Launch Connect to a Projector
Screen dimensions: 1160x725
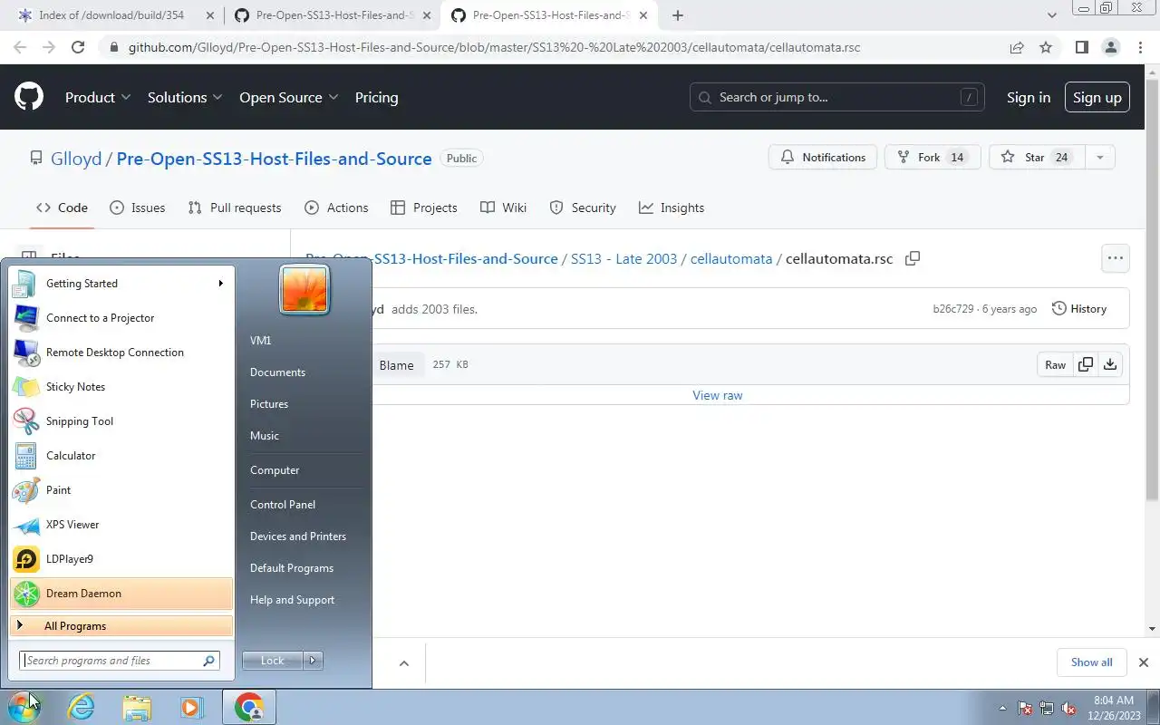pyautogui.click(x=121, y=318)
